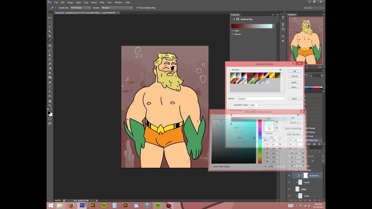The width and height of the screenshot is (372, 209).
Task: Select the Eyedropper tool in the toolbar
Action: [x=50, y=41]
